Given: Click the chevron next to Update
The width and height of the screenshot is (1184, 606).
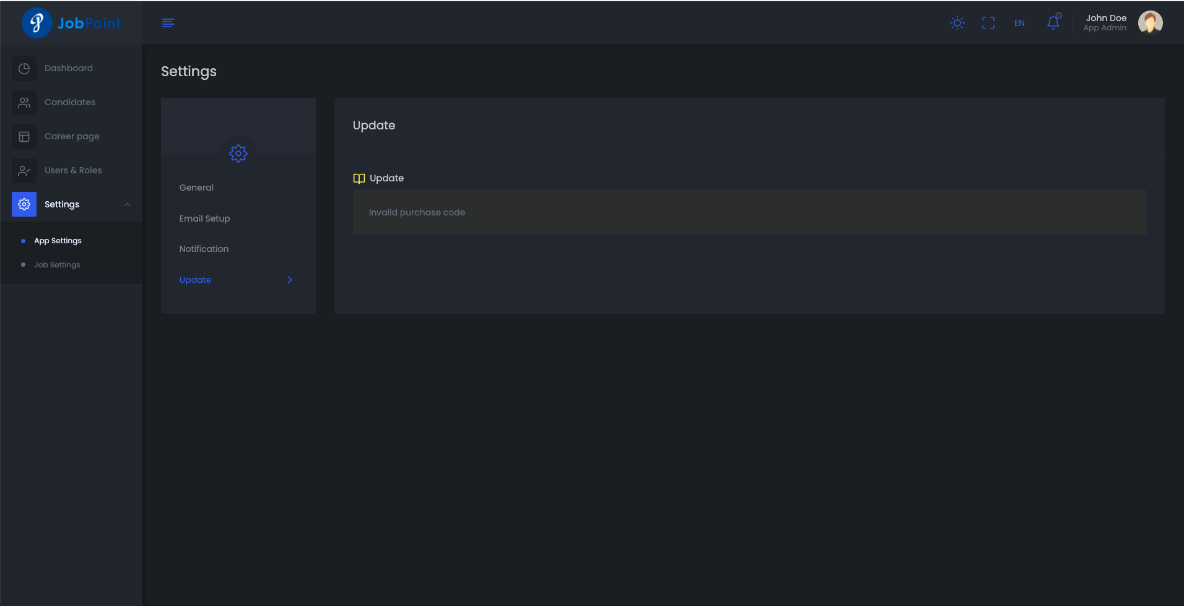Looking at the screenshot, I should 289,280.
